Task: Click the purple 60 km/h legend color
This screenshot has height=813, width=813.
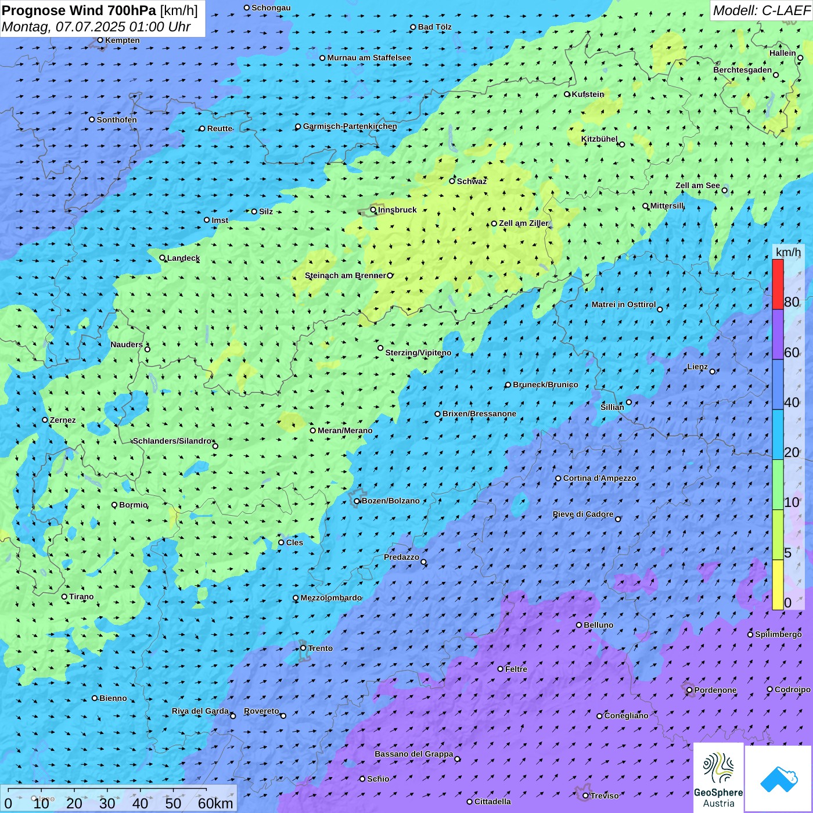Action: point(778,334)
